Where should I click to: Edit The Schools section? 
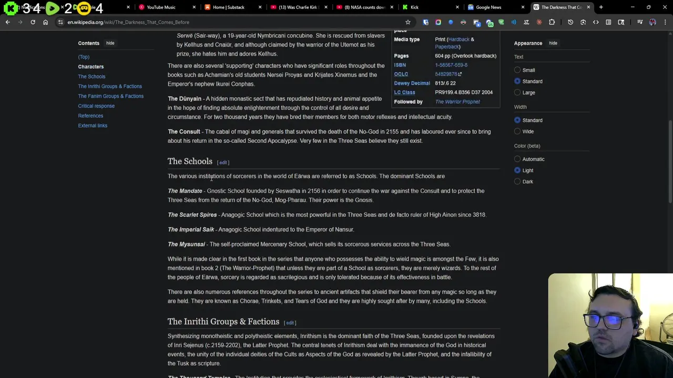pos(223,163)
